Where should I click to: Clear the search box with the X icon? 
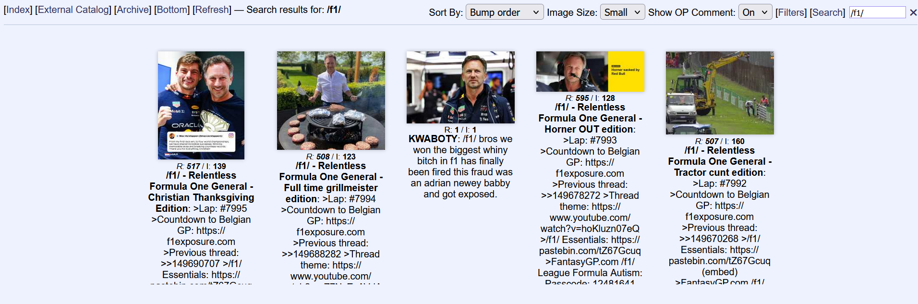point(913,12)
